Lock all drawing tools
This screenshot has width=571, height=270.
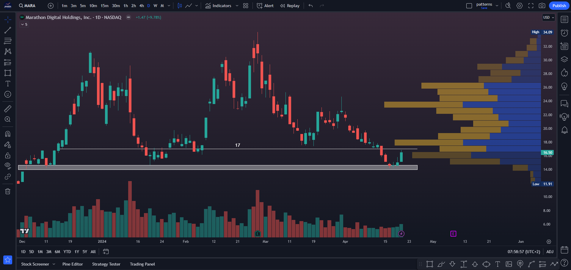pyautogui.click(x=8, y=155)
